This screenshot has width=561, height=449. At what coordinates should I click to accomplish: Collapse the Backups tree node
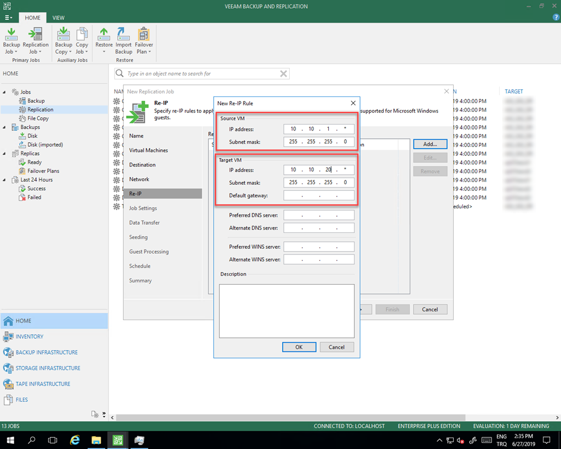[4, 127]
